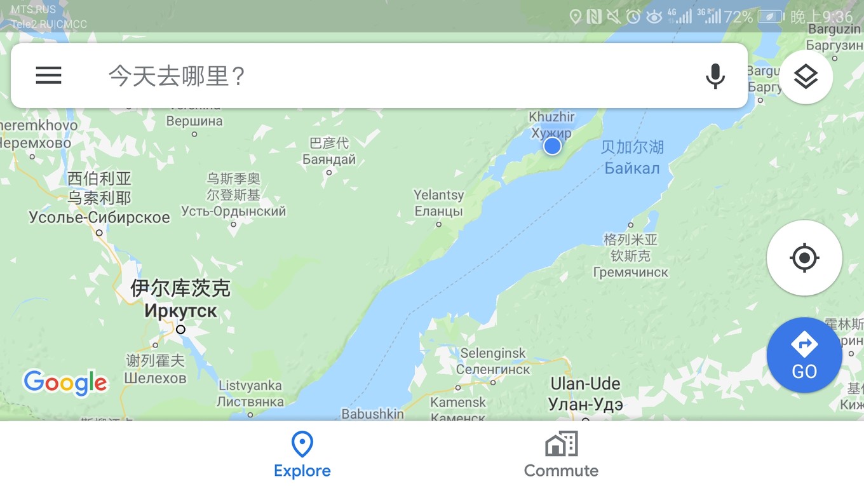Tap the Google logo on map
Viewport: 864px width, 486px height.
pyautogui.click(x=65, y=382)
